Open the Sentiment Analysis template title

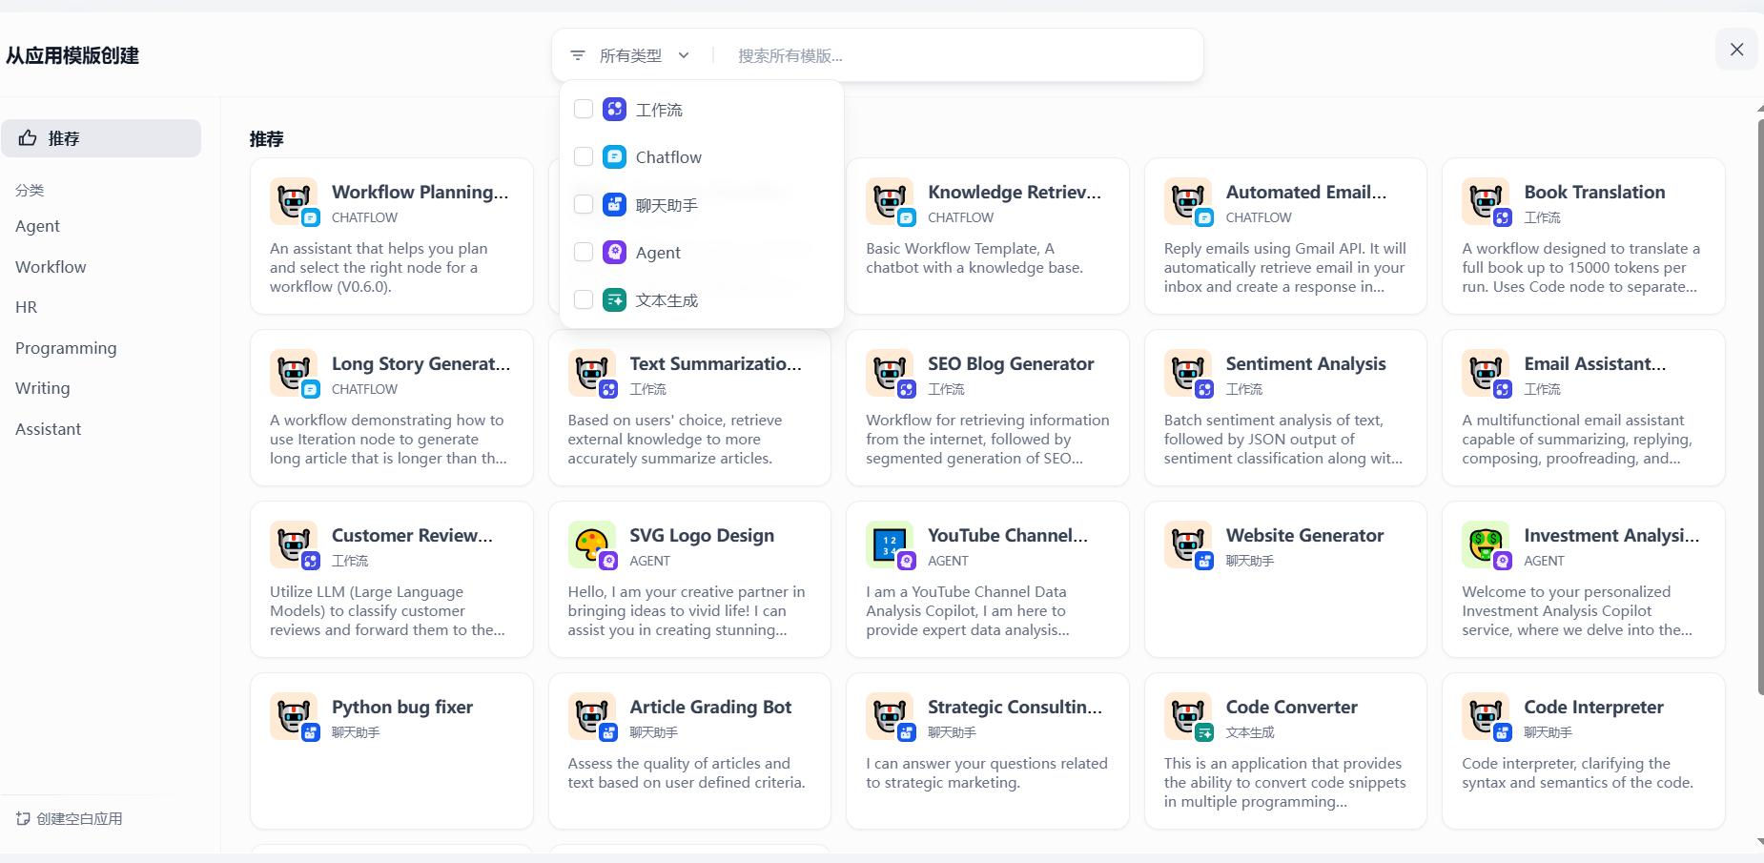pyautogui.click(x=1305, y=363)
